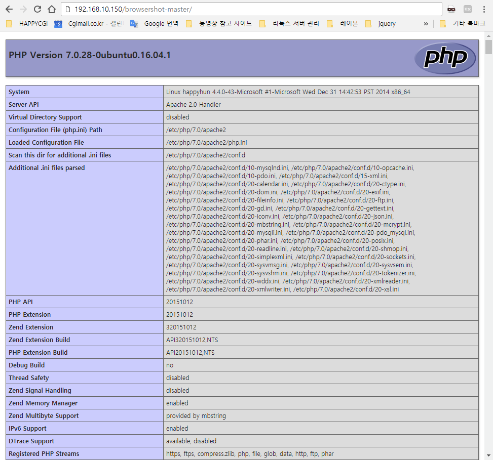Viewport: 493px width, 460px height.
Task: Go to the browser Home page
Action: [52, 10]
